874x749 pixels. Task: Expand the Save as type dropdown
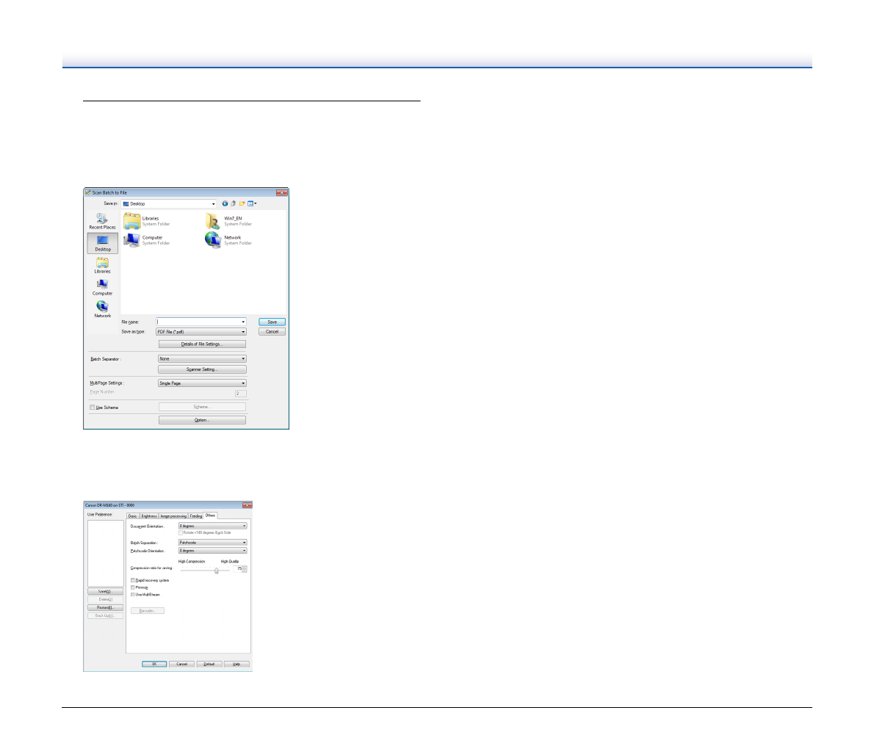click(201, 332)
